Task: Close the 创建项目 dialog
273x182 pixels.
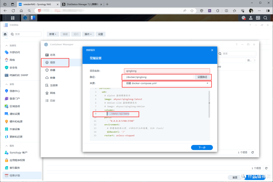Action: tap(212, 50)
